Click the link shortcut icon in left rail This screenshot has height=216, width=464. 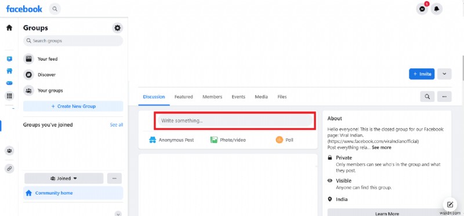click(9, 169)
